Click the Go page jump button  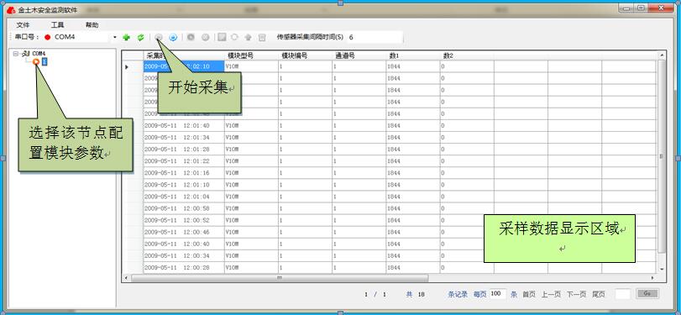[x=647, y=294]
